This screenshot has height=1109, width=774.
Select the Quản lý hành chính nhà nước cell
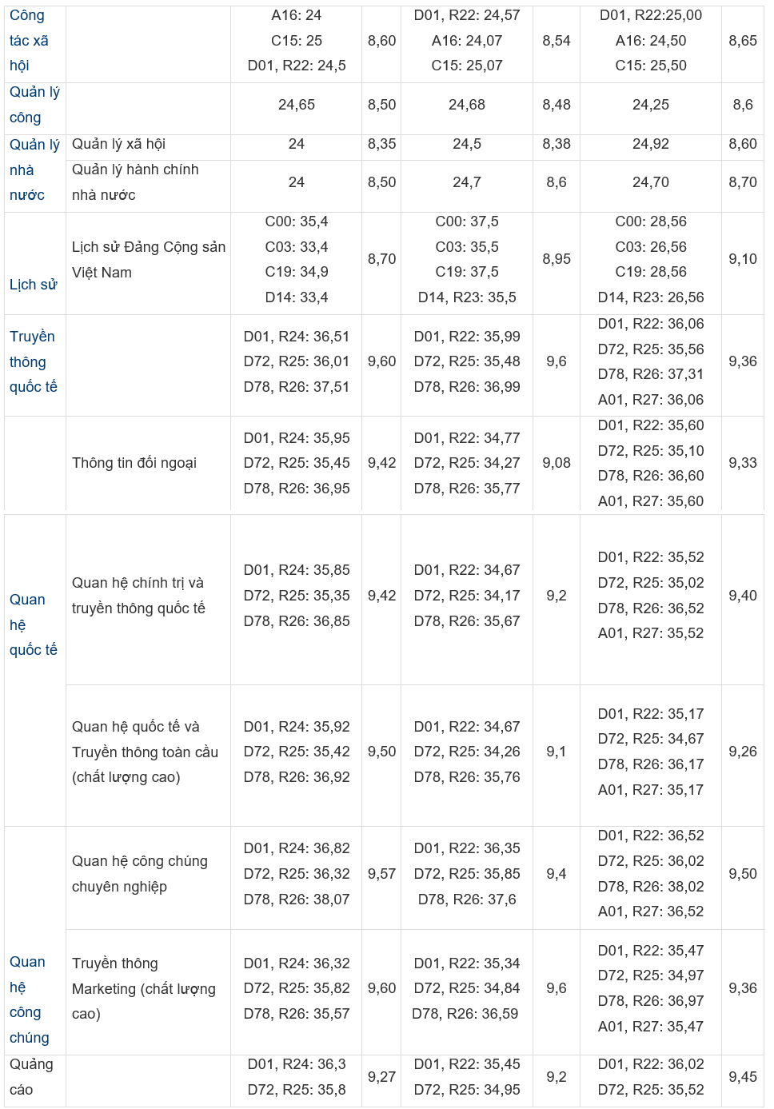(135, 182)
